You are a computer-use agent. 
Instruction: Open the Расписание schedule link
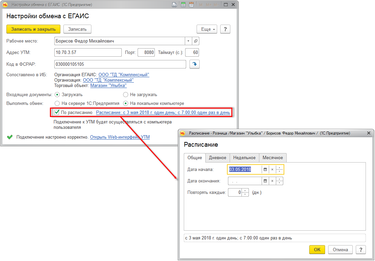click(163, 112)
